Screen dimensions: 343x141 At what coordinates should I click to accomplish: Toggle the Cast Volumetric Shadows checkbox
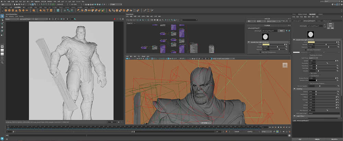point(309,84)
